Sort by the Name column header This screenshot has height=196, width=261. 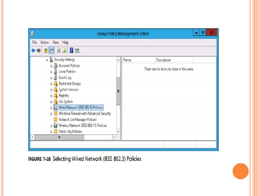pos(138,60)
